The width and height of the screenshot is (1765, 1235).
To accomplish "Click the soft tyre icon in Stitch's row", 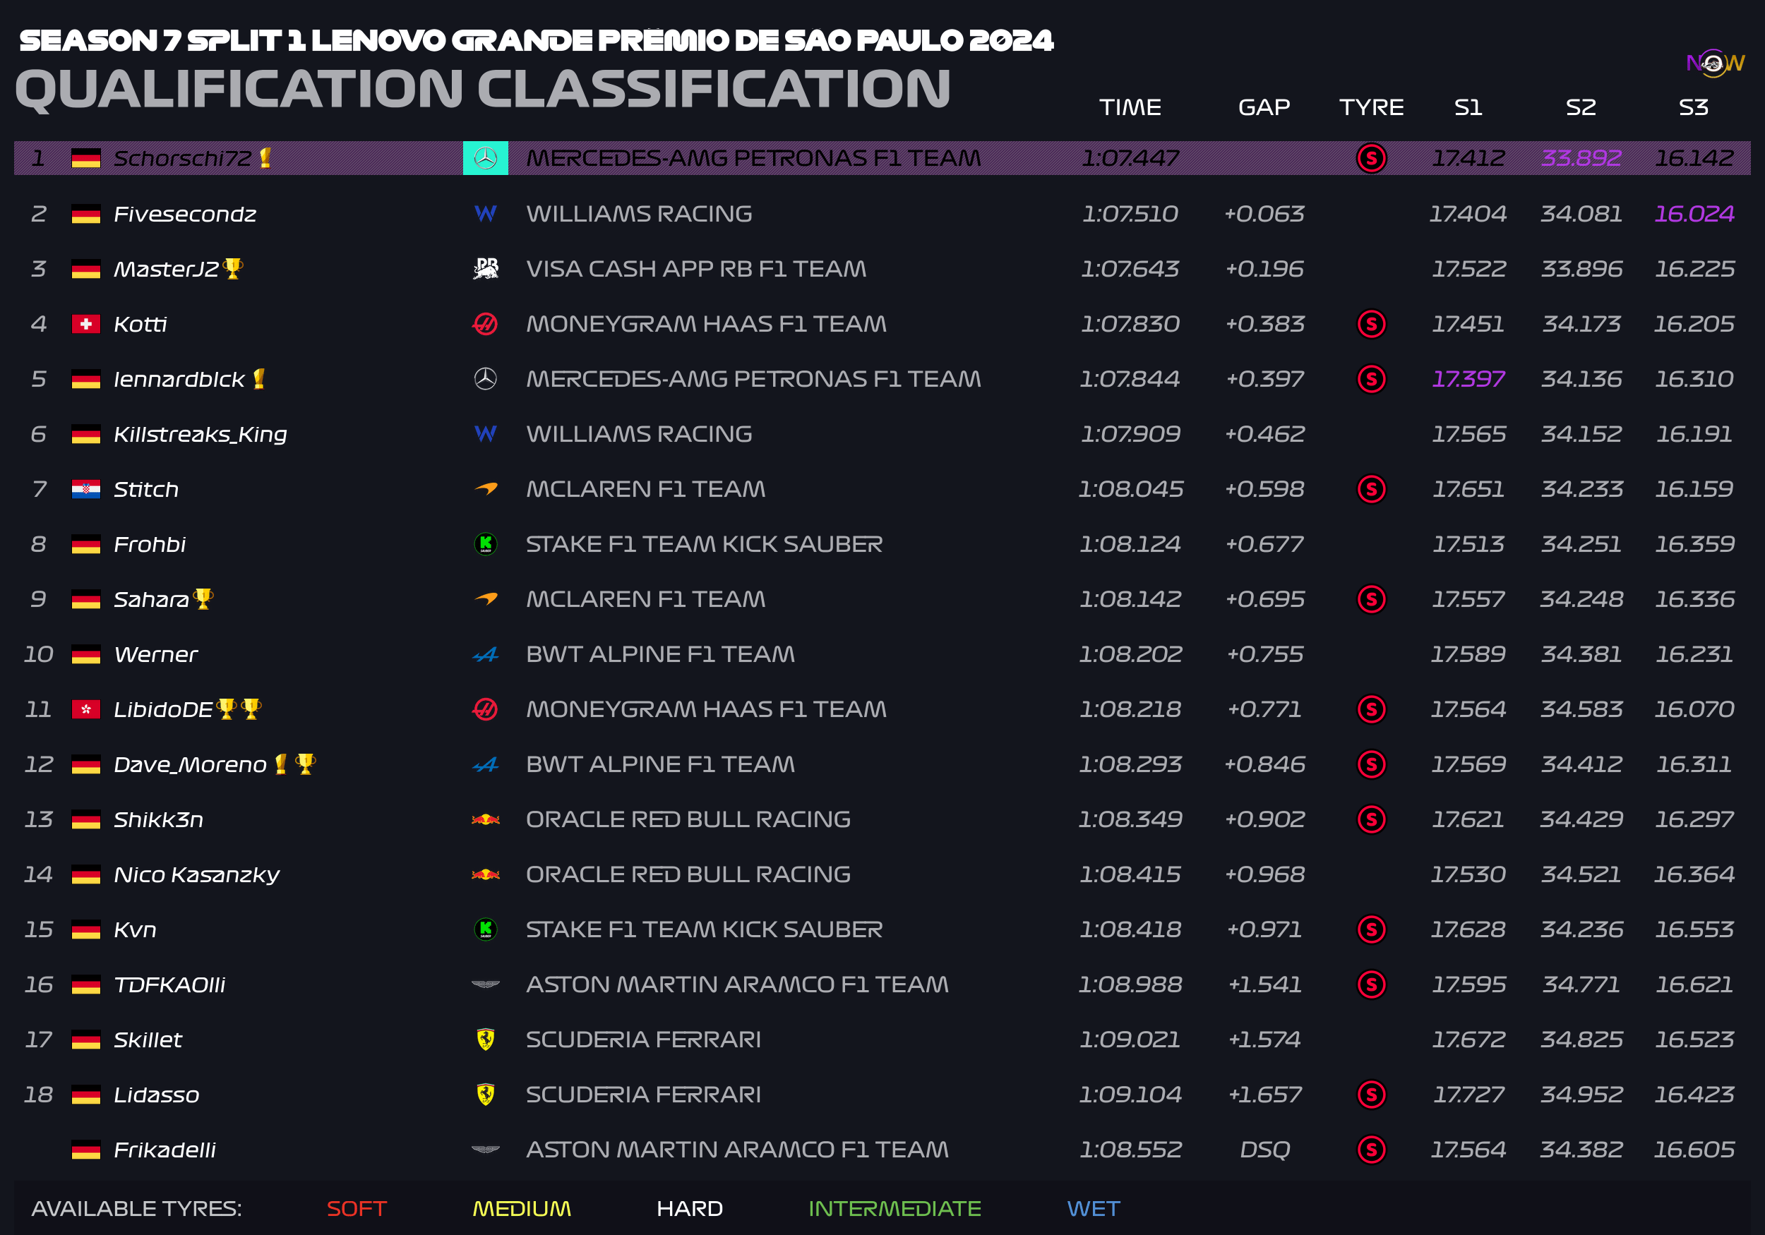I will 1372,489.
